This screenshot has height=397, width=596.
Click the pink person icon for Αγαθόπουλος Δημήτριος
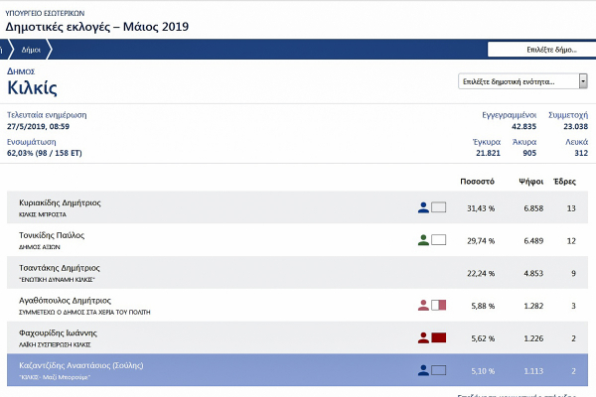(423, 305)
